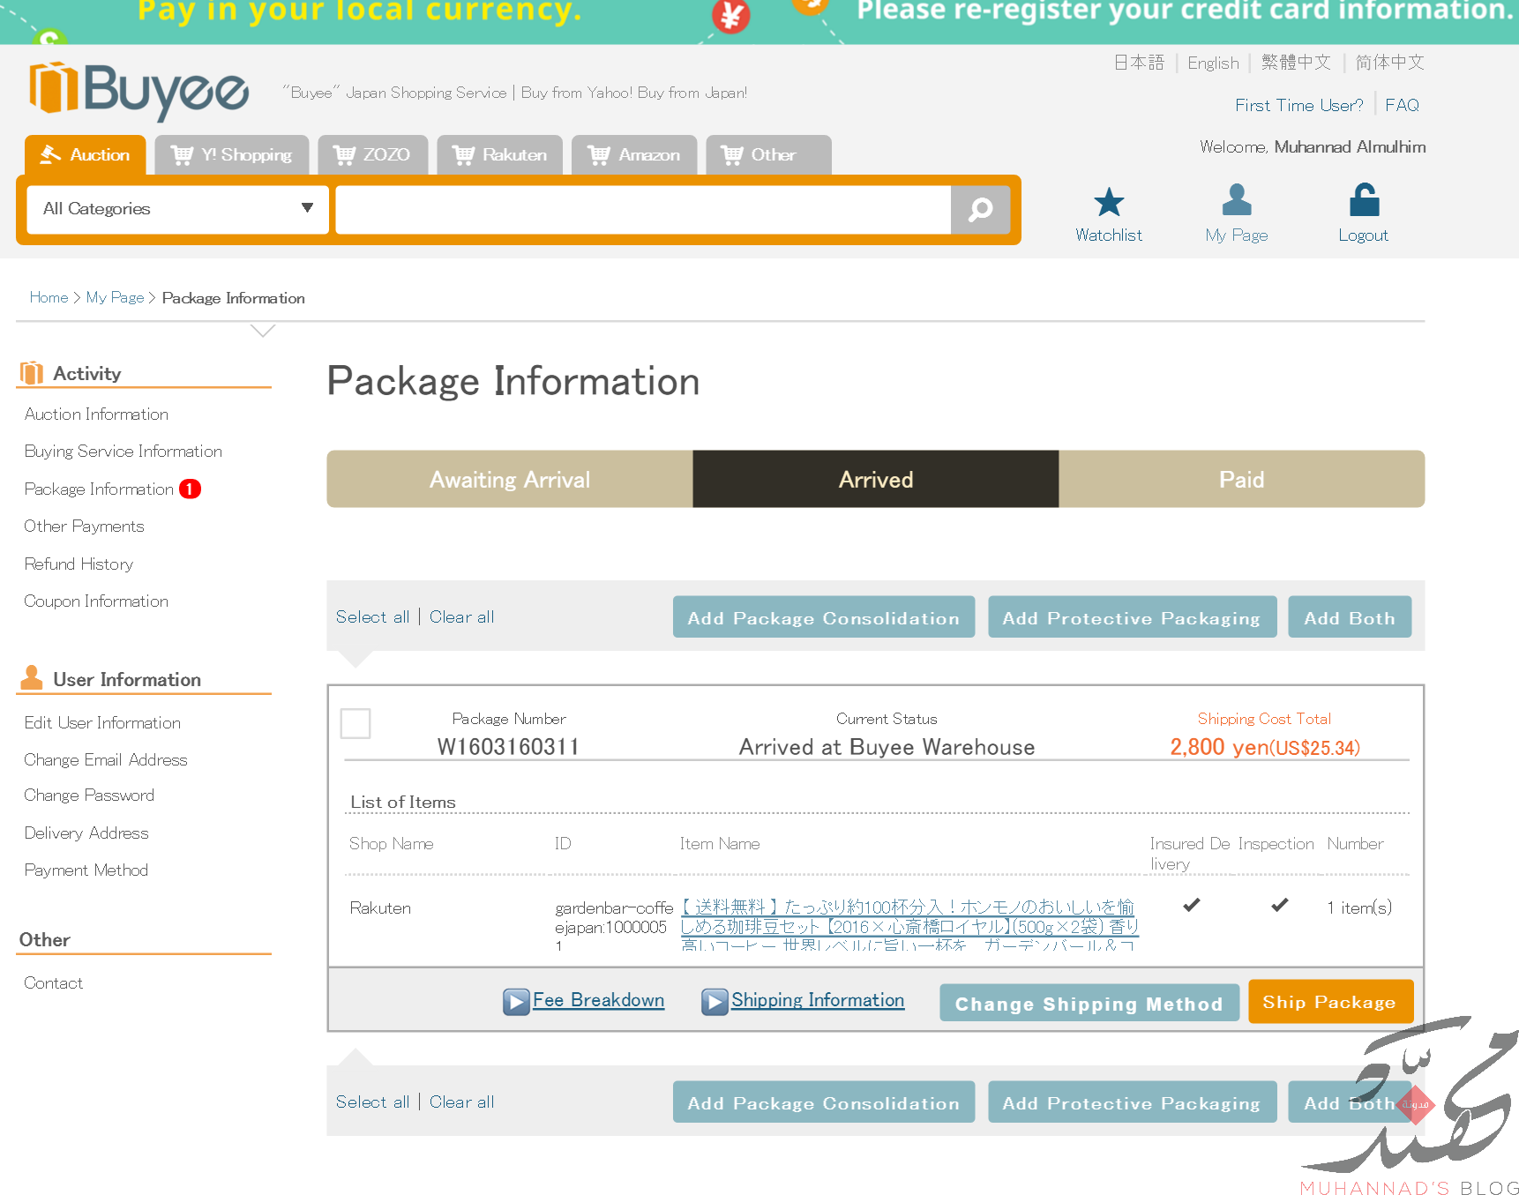Viewport: 1519px width, 1195px height.
Task: Open Watchlist via the star icon
Action: [x=1108, y=202]
